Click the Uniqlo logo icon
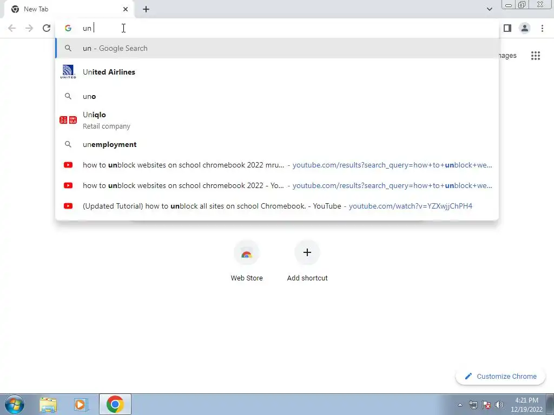 pos(68,120)
